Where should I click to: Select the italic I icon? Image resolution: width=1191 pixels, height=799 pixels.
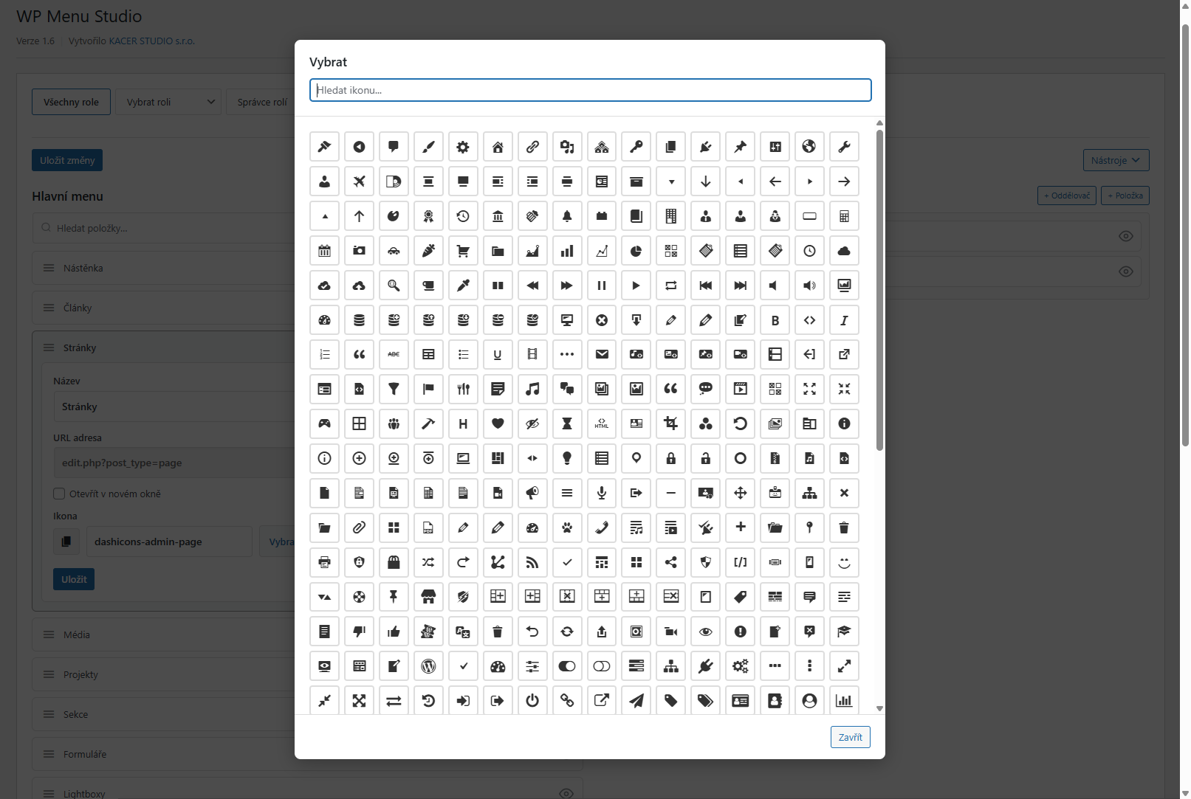coord(844,320)
